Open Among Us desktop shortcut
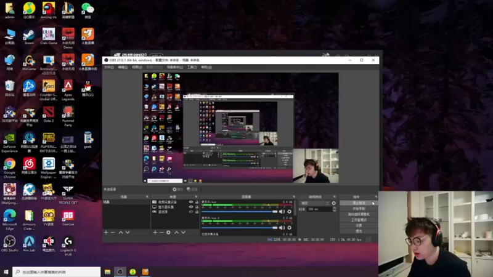493x277 pixels. click(49, 10)
